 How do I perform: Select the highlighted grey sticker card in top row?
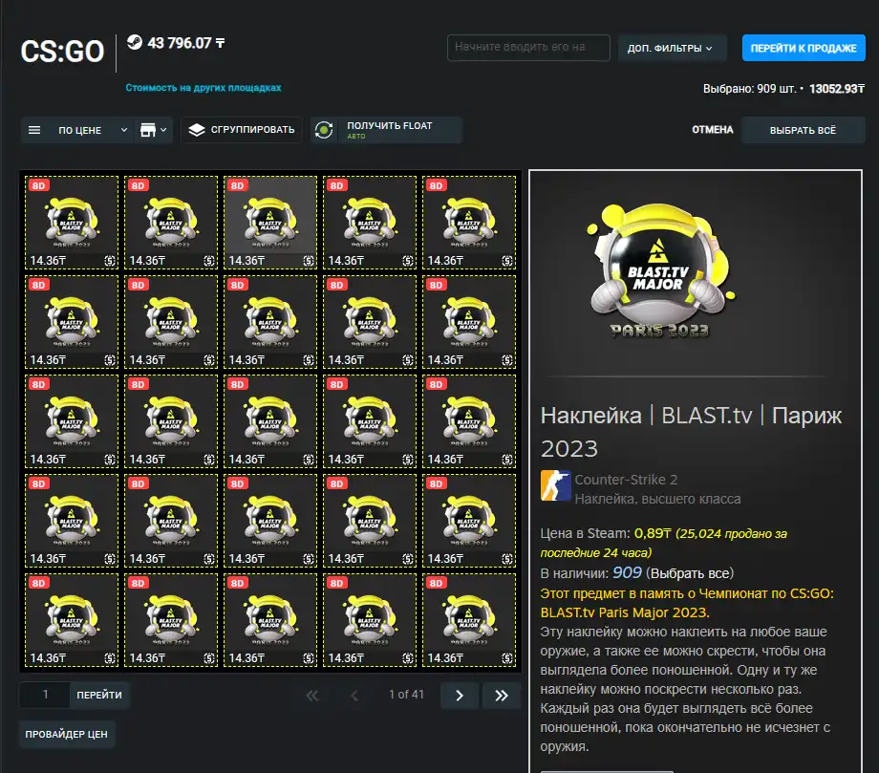(270, 223)
